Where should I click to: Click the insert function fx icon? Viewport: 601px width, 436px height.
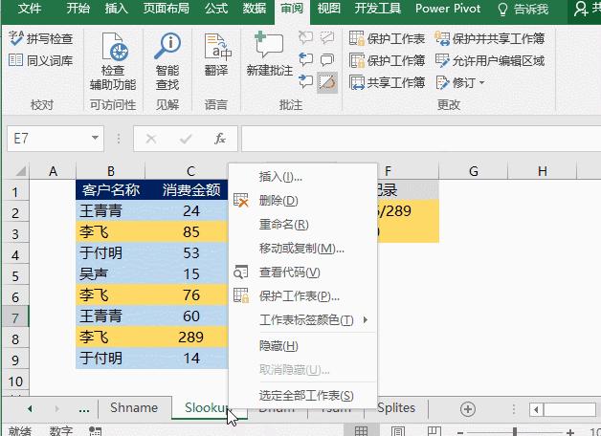point(220,139)
